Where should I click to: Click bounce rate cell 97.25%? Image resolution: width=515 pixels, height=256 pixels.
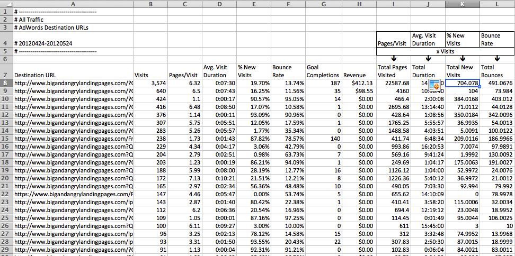point(288,218)
